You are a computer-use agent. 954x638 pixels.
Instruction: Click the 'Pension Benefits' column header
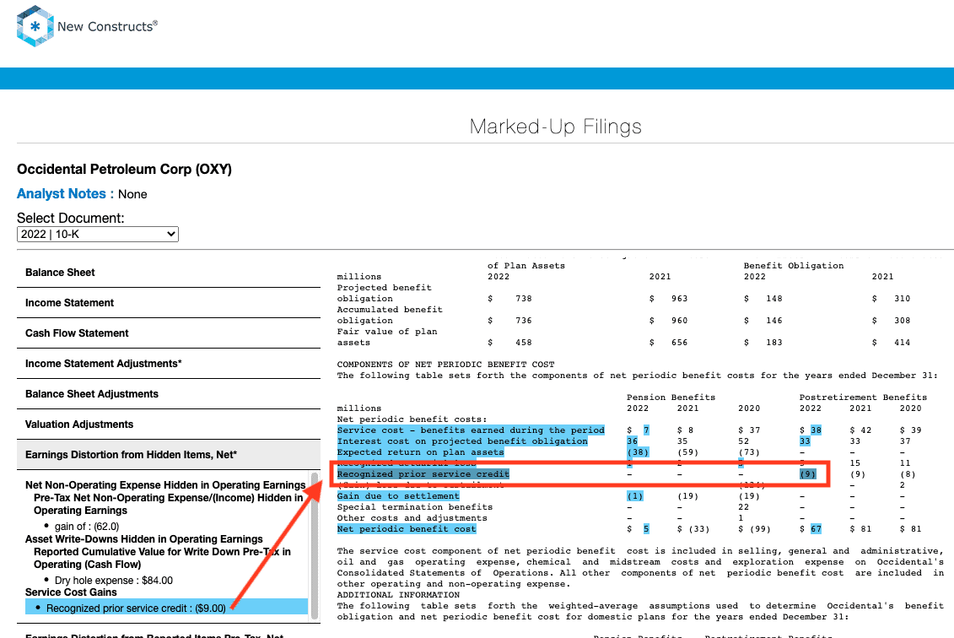click(x=671, y=397)
